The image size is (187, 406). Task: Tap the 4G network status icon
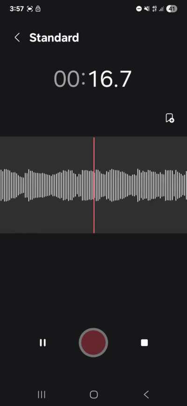tap(155, 9)
